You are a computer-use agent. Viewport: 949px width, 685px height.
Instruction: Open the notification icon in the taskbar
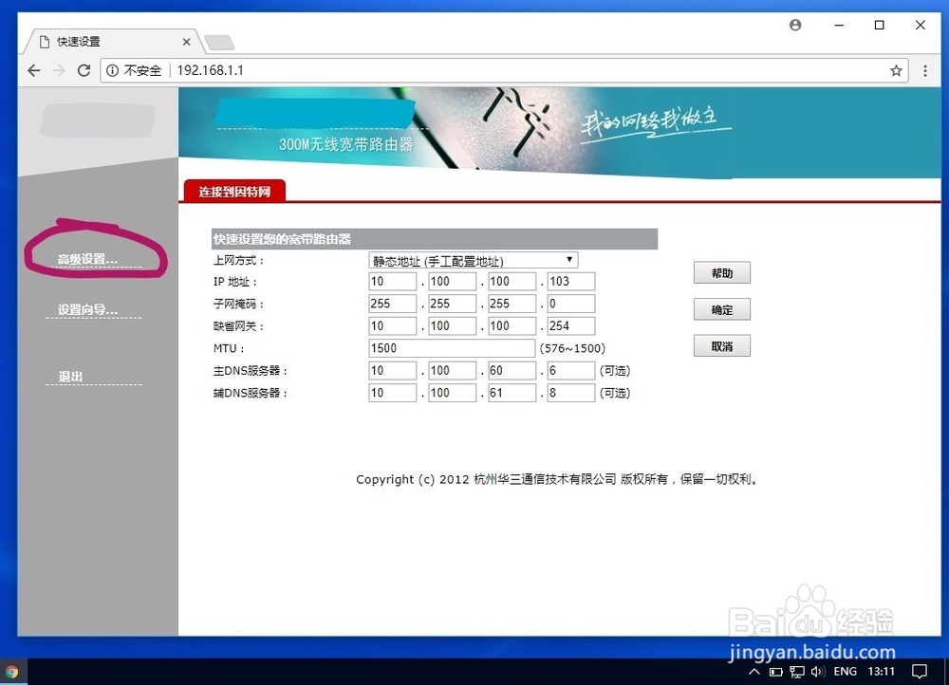click(x=919, y=671)
